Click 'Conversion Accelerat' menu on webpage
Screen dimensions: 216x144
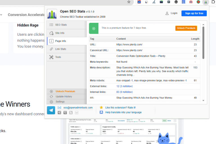click(26, 15)
